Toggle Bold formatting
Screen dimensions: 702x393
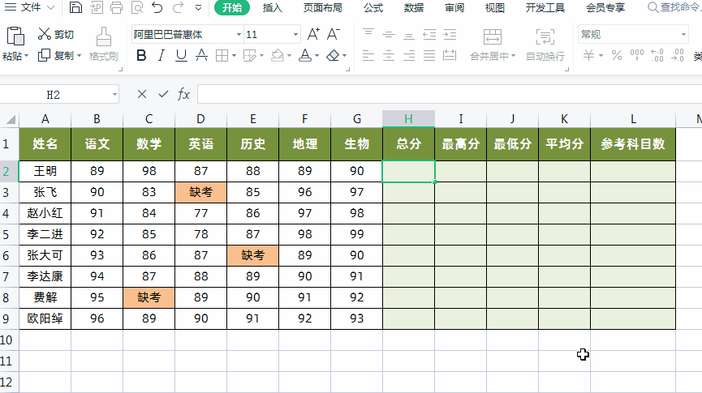(141, 55)
